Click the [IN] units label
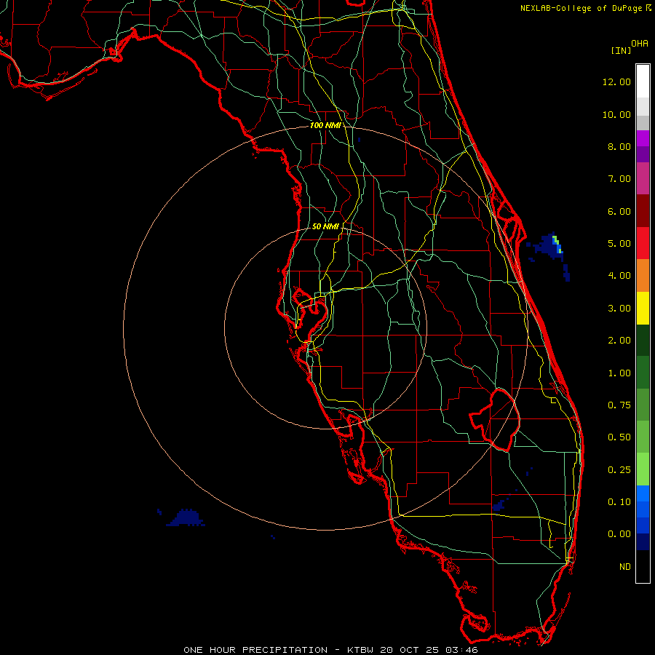 point(621,50)
